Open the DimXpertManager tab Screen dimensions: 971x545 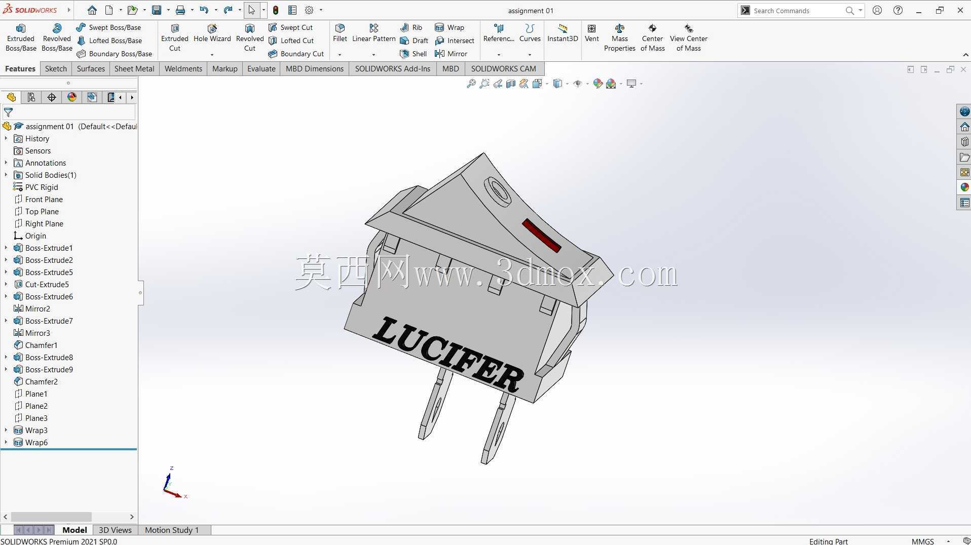[52, 97]
